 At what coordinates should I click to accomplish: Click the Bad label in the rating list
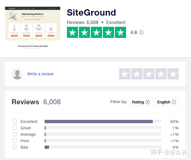pos(24,147)
